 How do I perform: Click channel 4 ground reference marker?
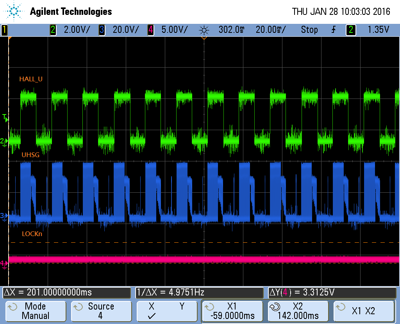pos(4,264)
